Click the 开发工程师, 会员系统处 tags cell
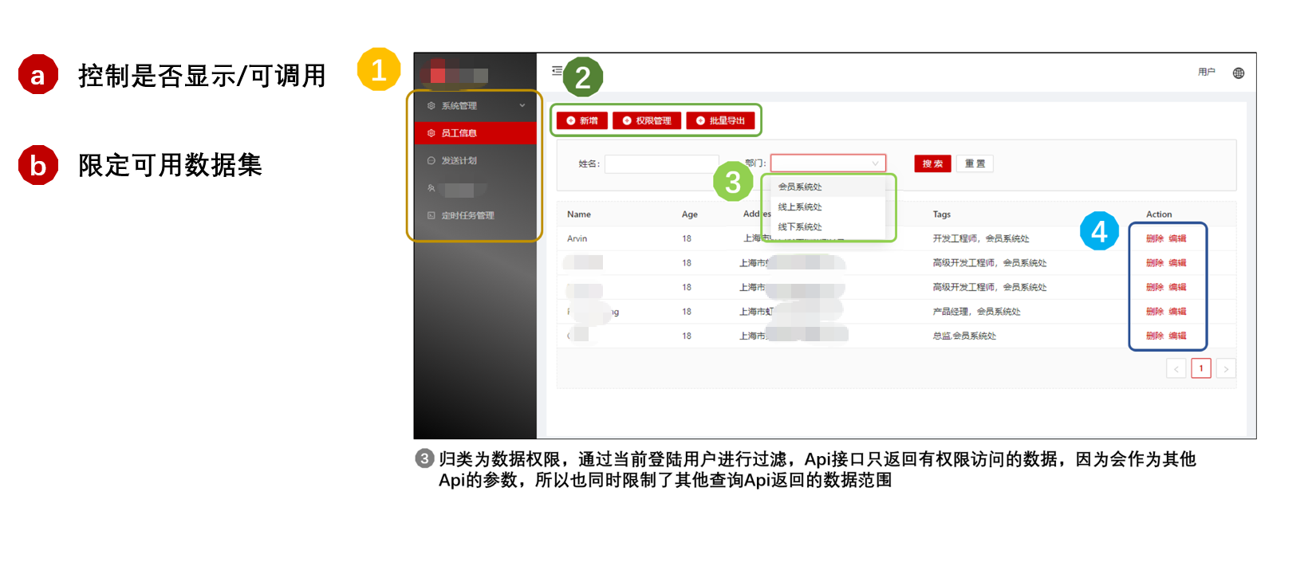The image size is (1308, 574). 981,238
